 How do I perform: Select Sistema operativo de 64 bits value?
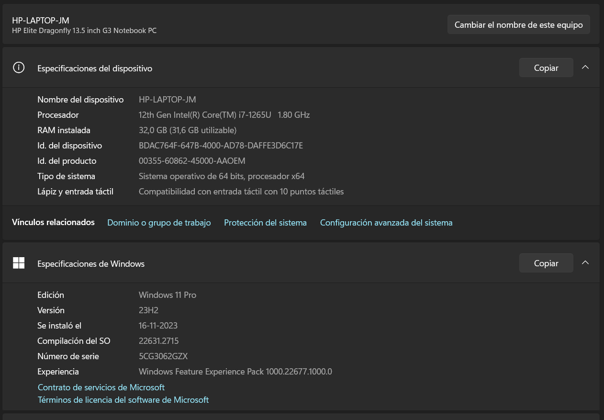point(222,176)
